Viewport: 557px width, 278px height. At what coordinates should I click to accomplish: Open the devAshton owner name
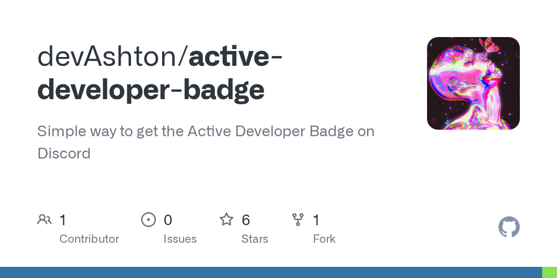tap(110, 57)
